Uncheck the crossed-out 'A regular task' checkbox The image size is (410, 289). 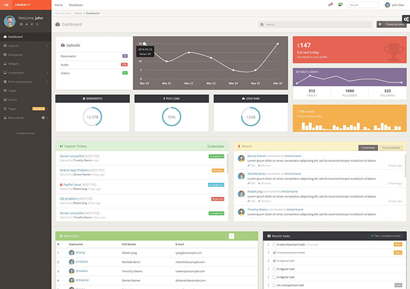[x=274, y=261]
